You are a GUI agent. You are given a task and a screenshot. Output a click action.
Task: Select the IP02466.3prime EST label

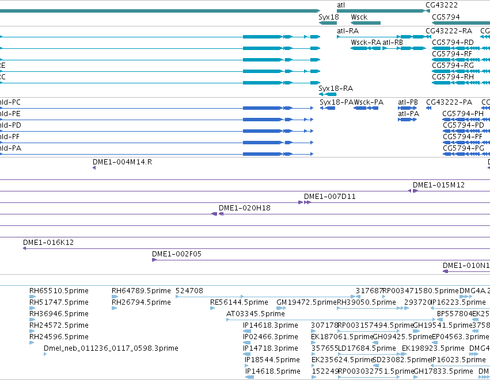click(x=271, y=337)
